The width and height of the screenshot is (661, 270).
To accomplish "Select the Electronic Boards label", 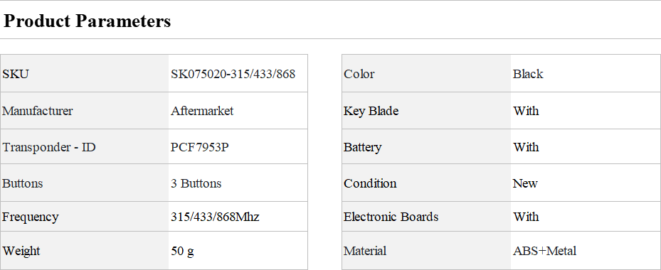I will (391, 217).
